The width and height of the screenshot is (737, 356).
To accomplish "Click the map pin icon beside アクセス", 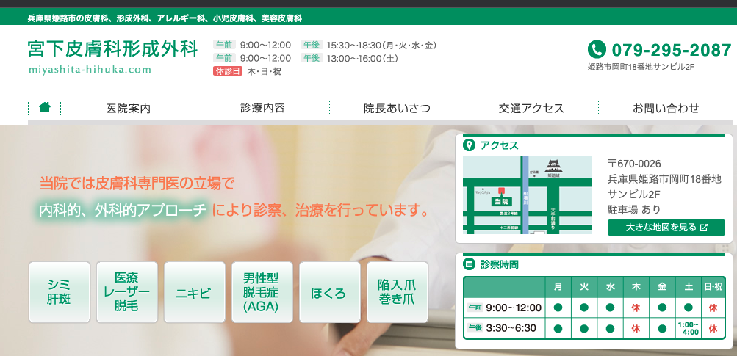I will tap(469, 145).
